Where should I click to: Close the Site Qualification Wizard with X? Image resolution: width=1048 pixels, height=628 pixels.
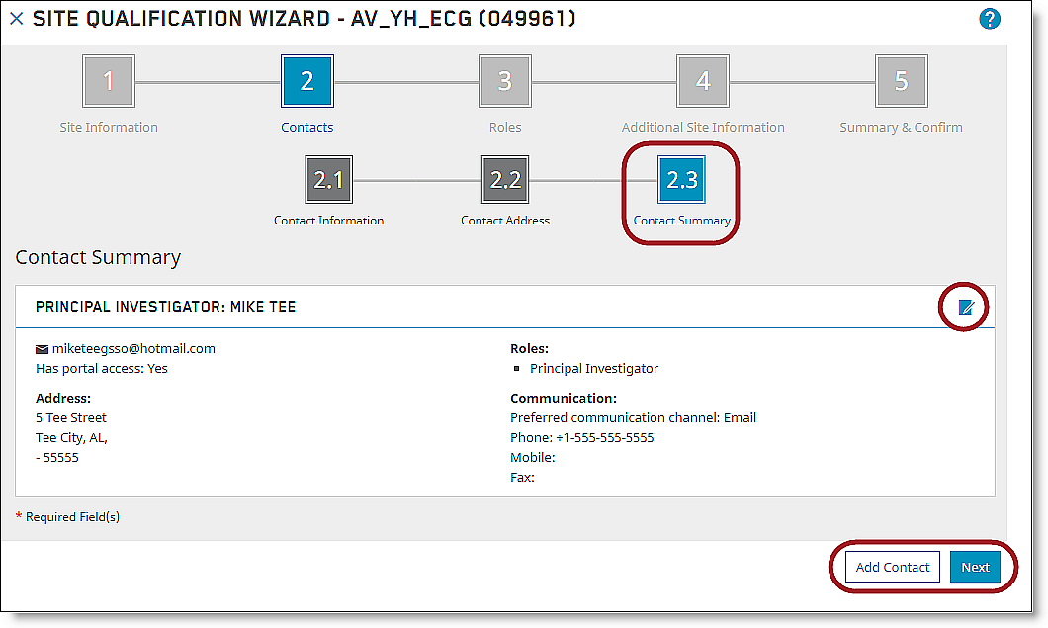(16, 19)
